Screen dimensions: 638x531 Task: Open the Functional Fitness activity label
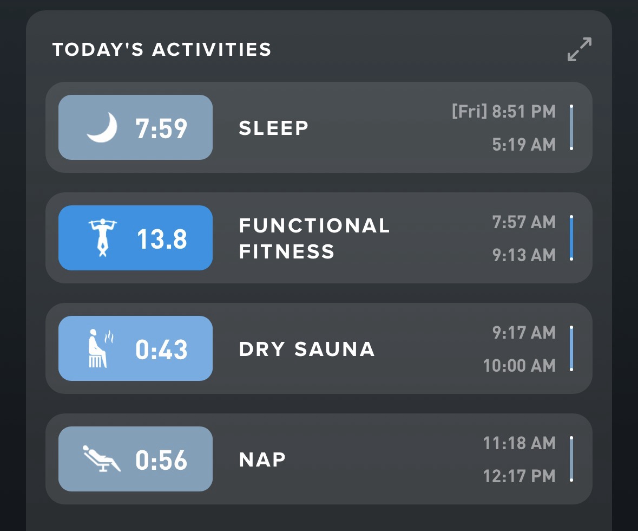[x=314, y=238]
